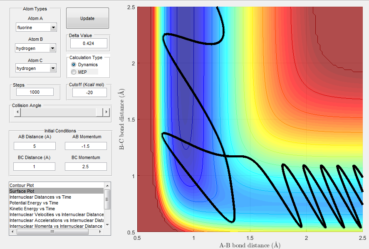Viewport: 369px width, 249px height.
Task: Select Contour Plot in the list
Action: 57,185
